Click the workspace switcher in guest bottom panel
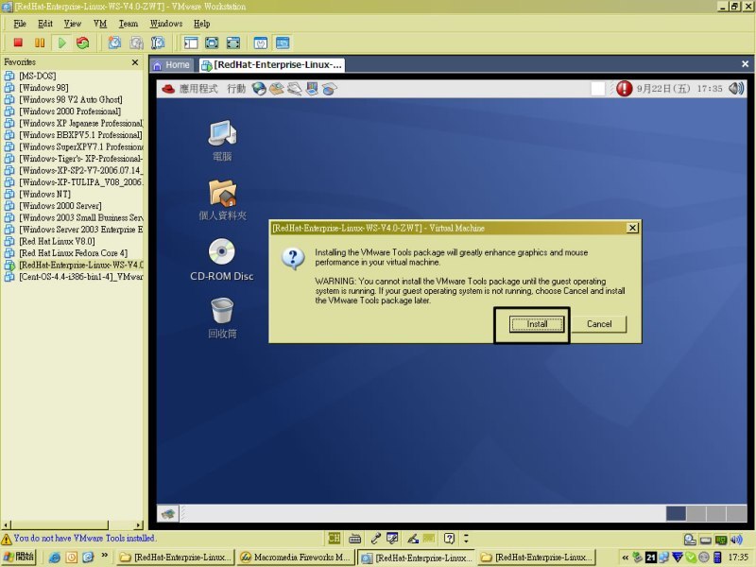Viewport: 756px width, 567px height. point(706,513)
